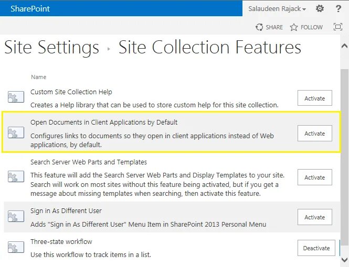Deactivate the Three-state workflow feature

click(316, 248)
